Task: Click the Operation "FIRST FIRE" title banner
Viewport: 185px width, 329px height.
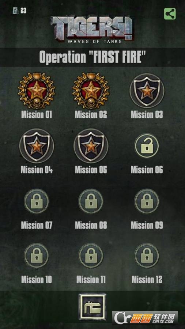Action: point(92,57)
